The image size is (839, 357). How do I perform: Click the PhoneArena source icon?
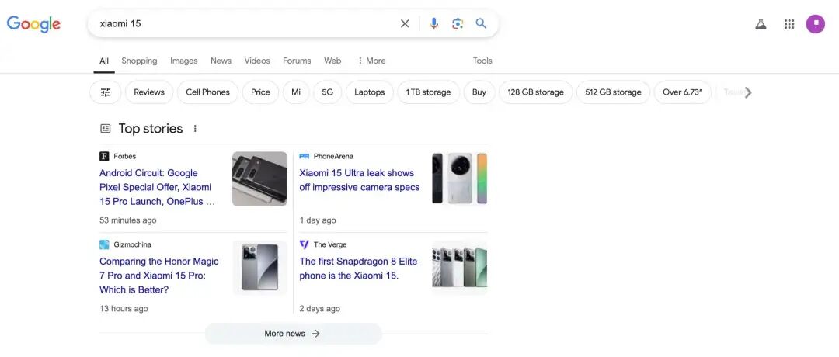tap(305, 156)
